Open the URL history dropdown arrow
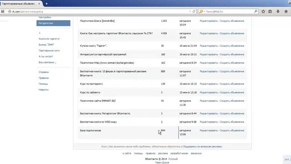 (190, 11)
